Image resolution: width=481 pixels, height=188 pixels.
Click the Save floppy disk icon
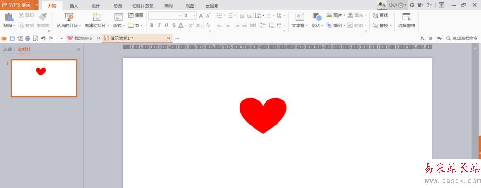point(13,38)
